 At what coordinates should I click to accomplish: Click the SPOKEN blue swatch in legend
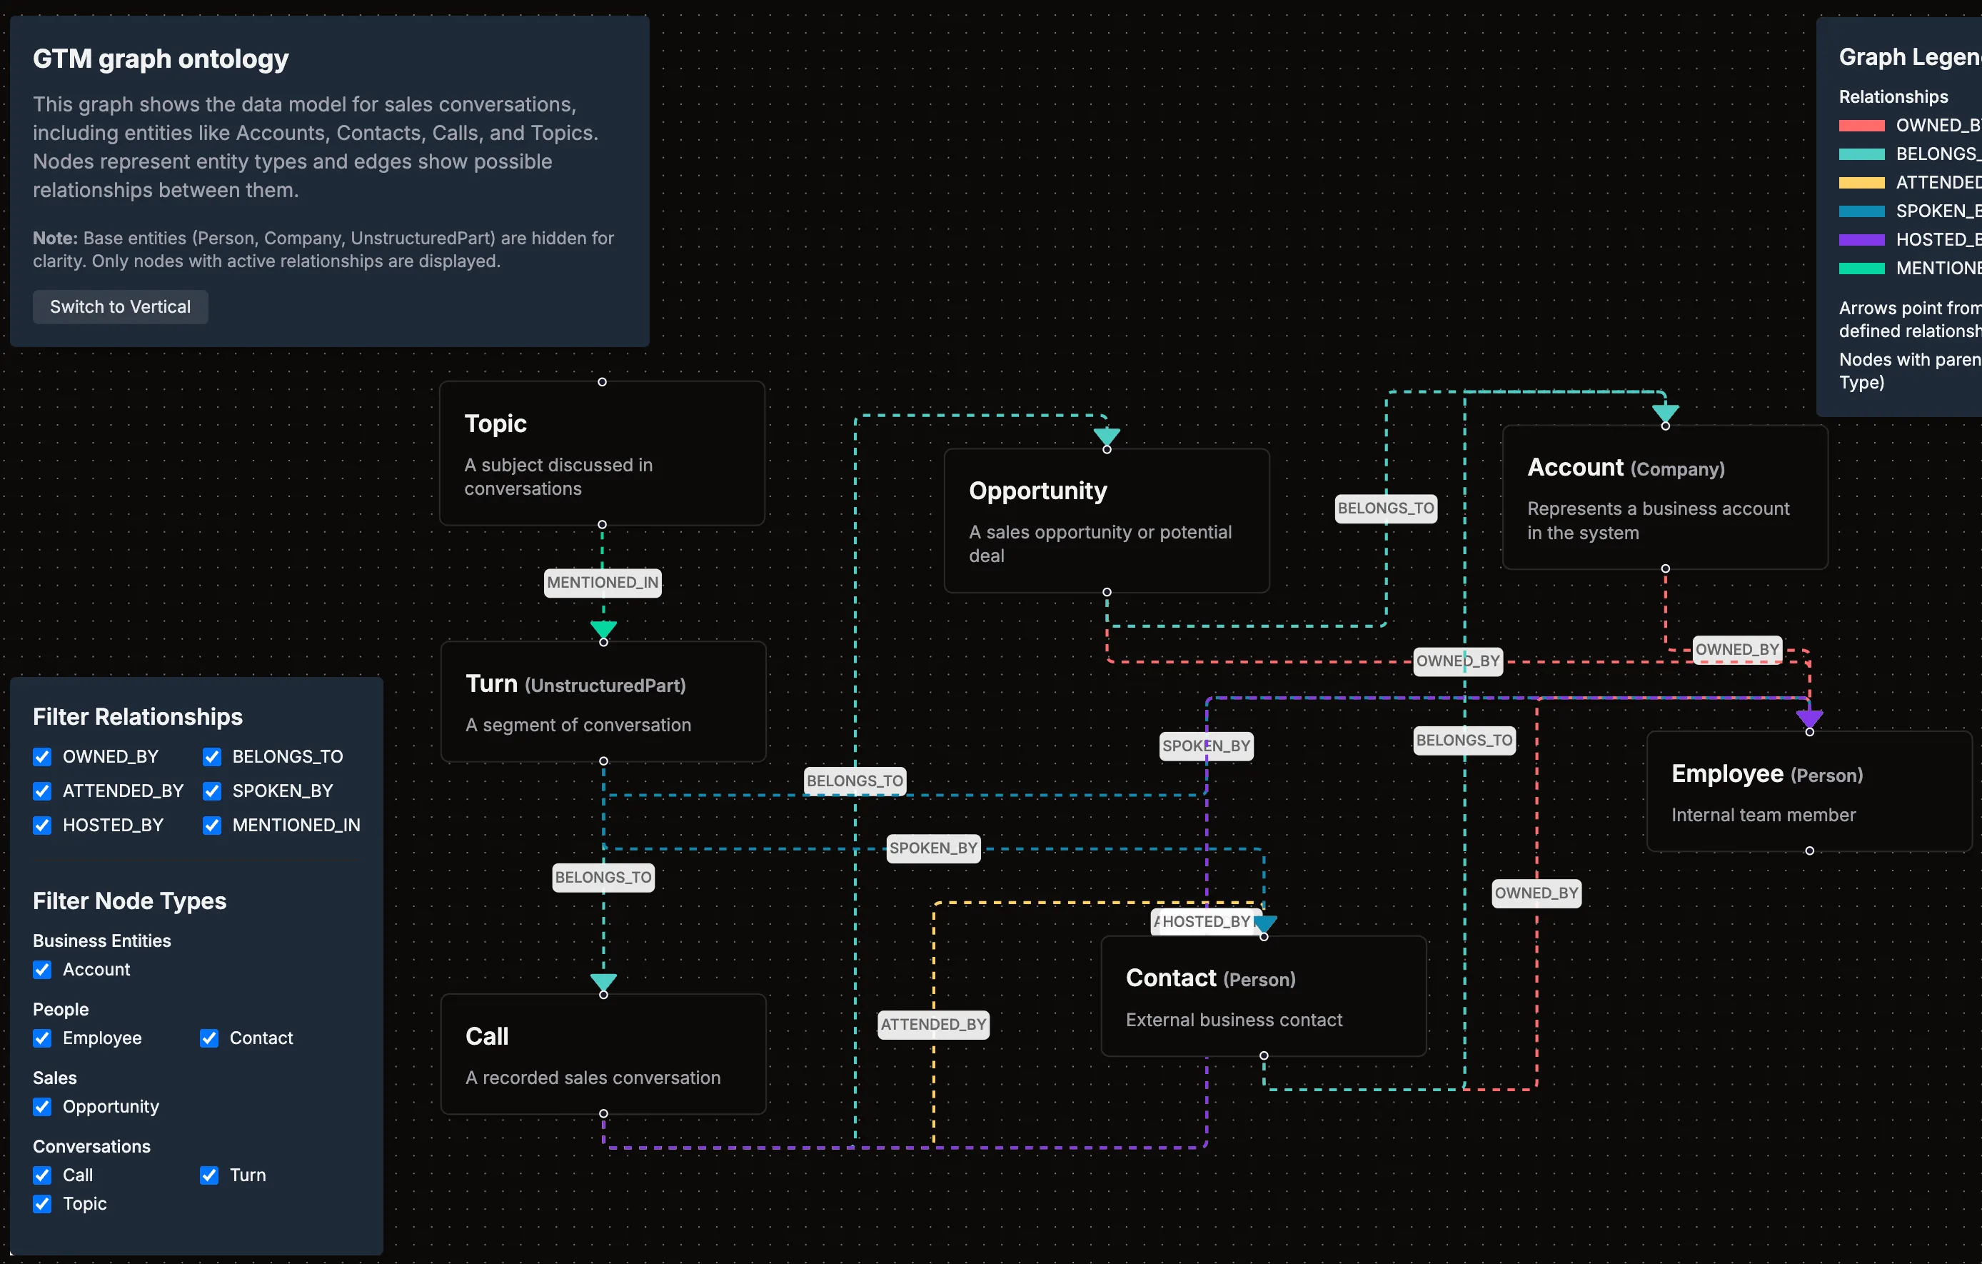click(x=1862, y=211)
